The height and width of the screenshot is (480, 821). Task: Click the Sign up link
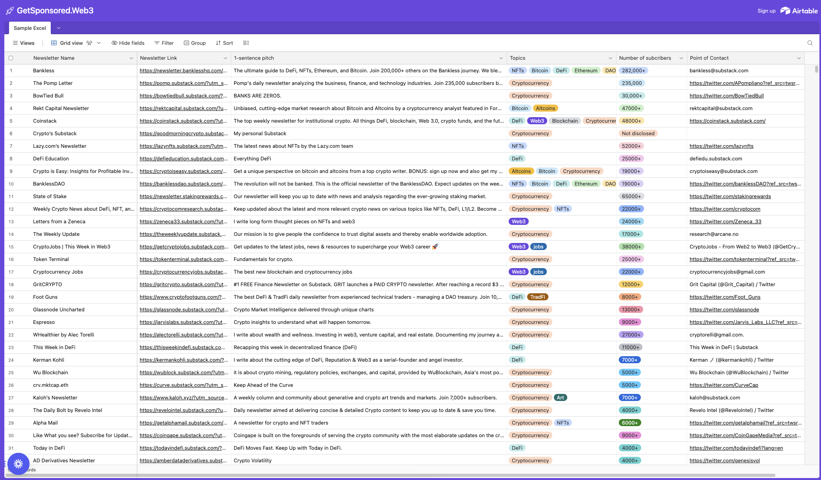(x=766, y=11)
